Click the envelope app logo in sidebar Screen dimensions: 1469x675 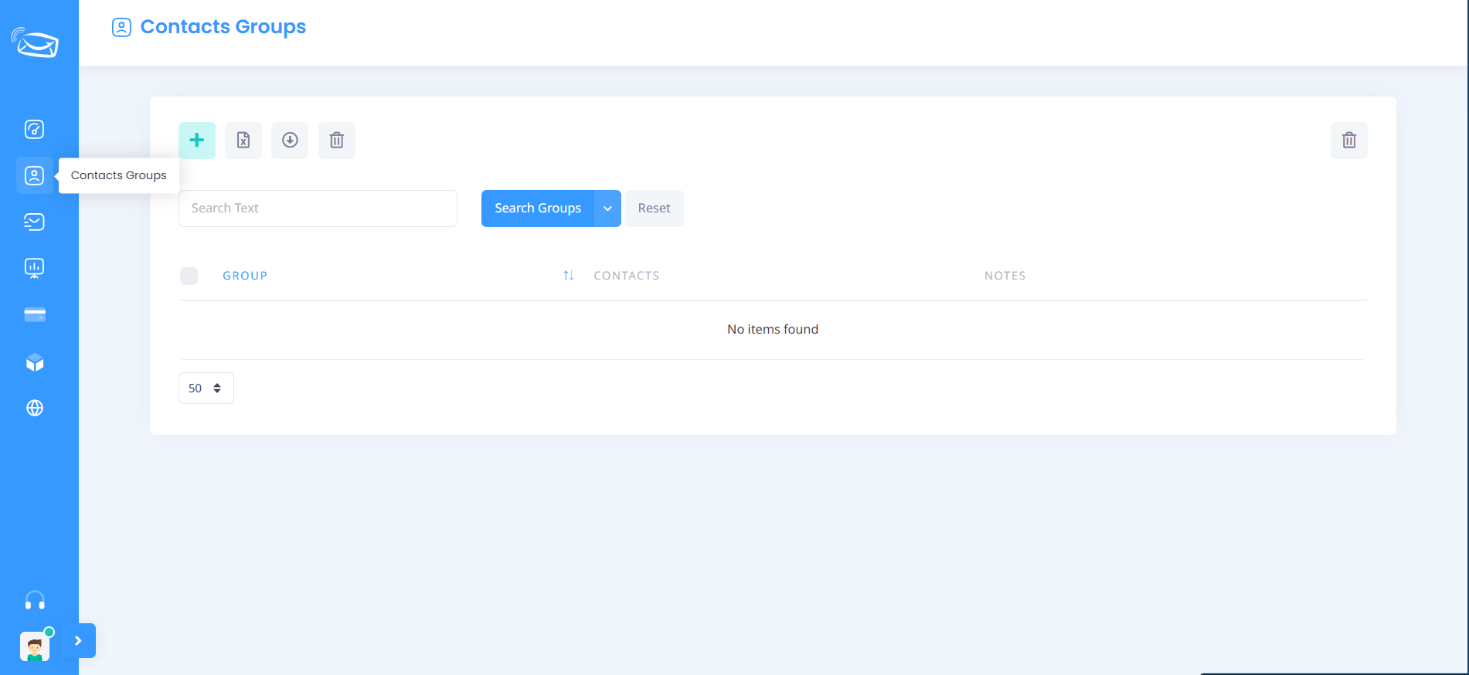(35, 42)
